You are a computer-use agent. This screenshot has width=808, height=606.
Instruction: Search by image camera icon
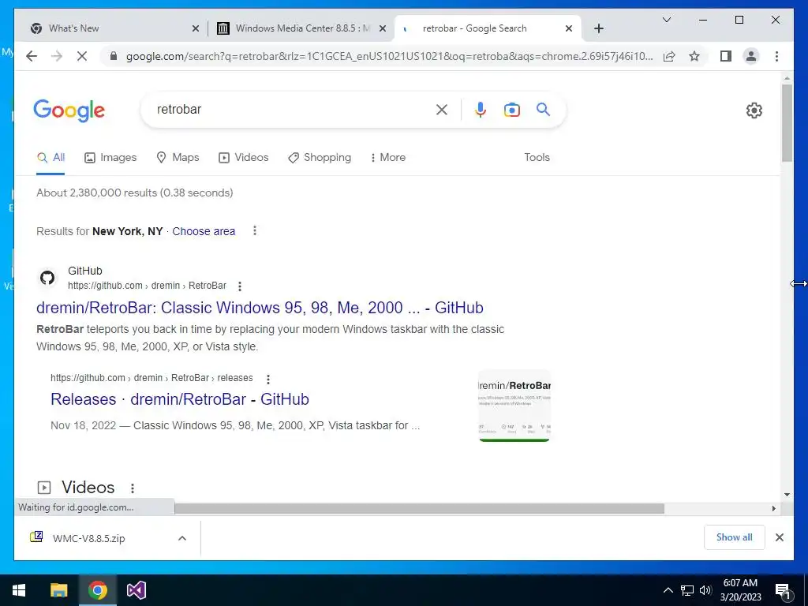coord(511,109)
